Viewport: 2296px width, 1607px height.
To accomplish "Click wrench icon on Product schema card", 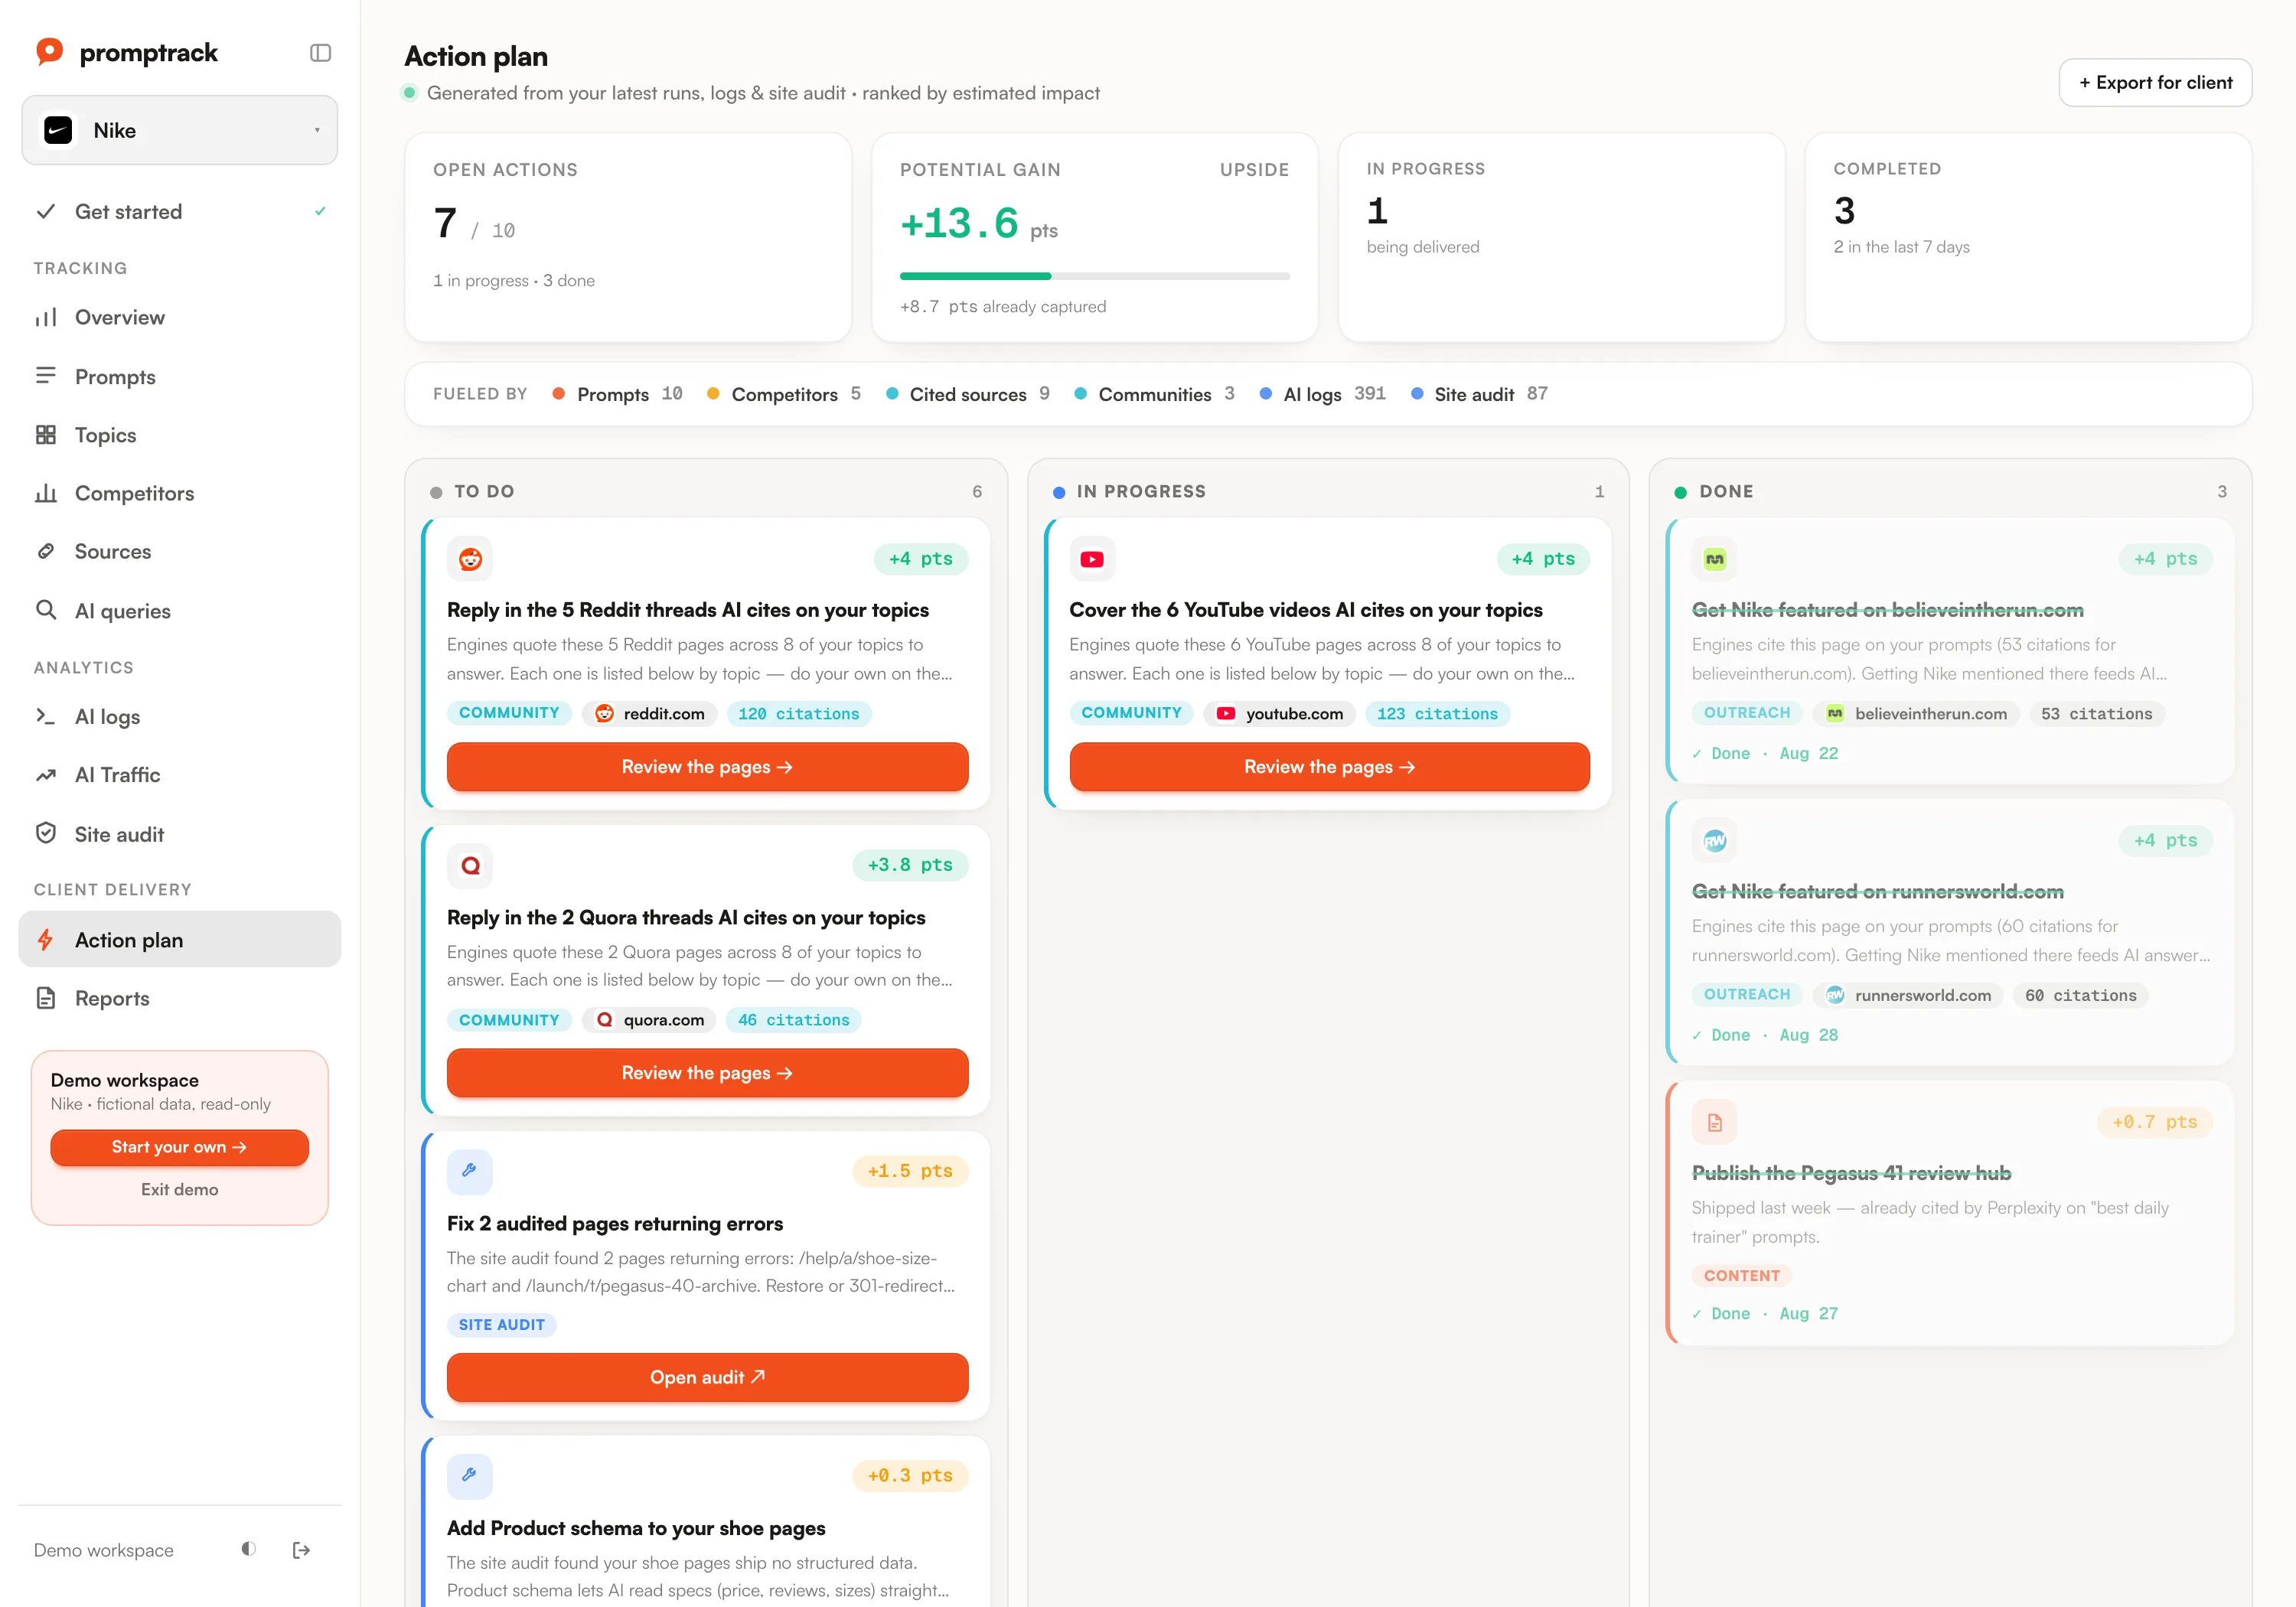I will coord(470,1475).
